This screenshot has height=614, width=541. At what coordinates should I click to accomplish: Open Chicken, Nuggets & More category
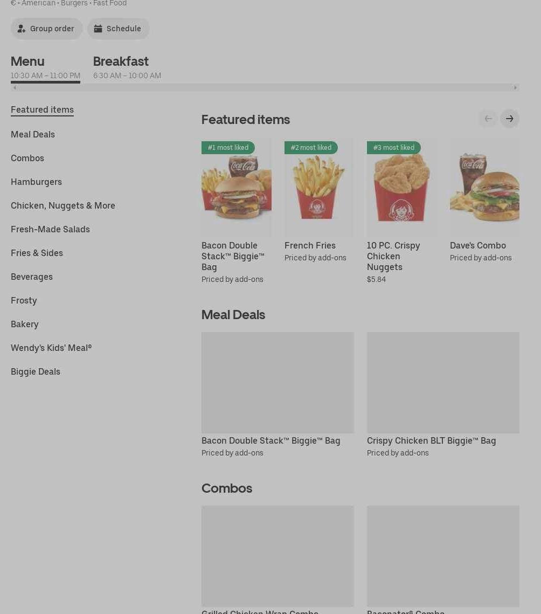[63, 205]
